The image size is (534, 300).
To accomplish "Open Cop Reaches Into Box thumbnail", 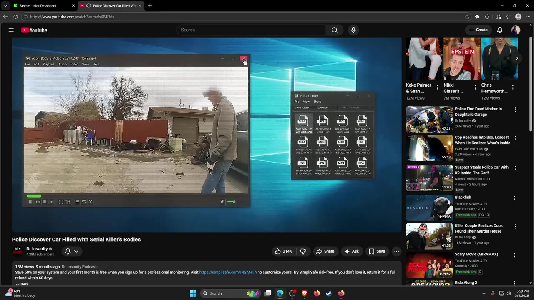I will (429, 148).
